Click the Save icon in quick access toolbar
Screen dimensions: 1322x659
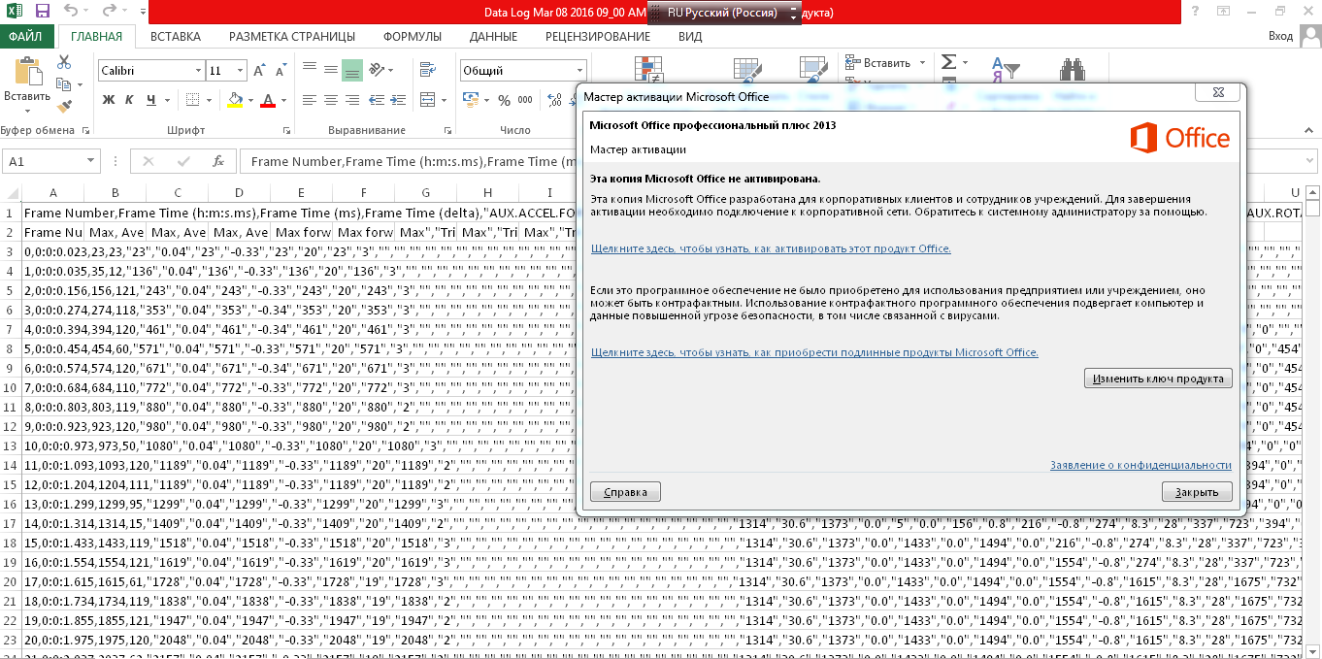(x=43, y=12)
